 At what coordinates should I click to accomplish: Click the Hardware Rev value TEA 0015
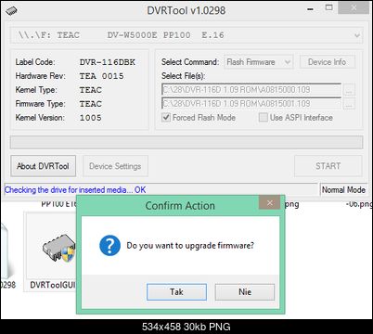[x=101, y=76]
